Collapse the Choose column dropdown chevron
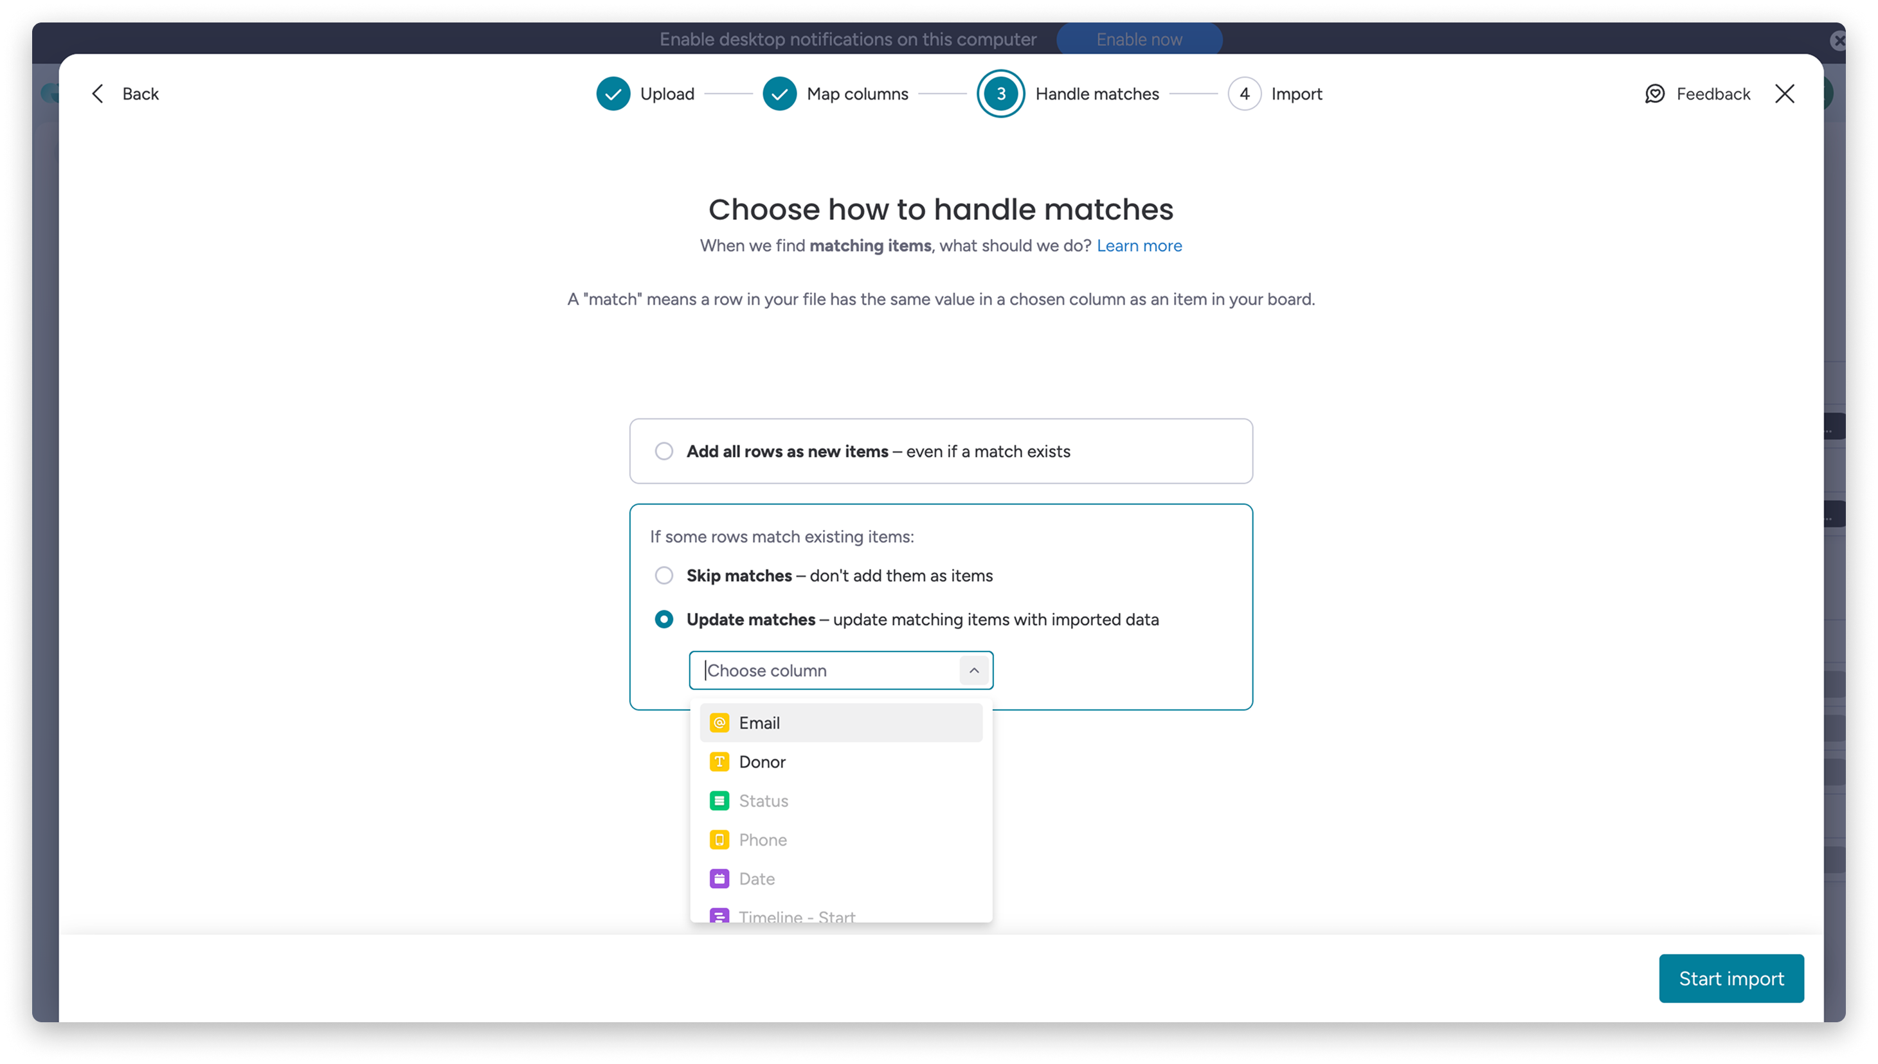Viewport: 1878px width, 1064px height. tap(974, 670)
